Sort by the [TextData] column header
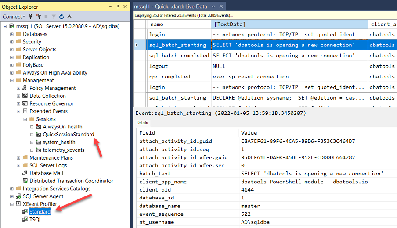 289,25
